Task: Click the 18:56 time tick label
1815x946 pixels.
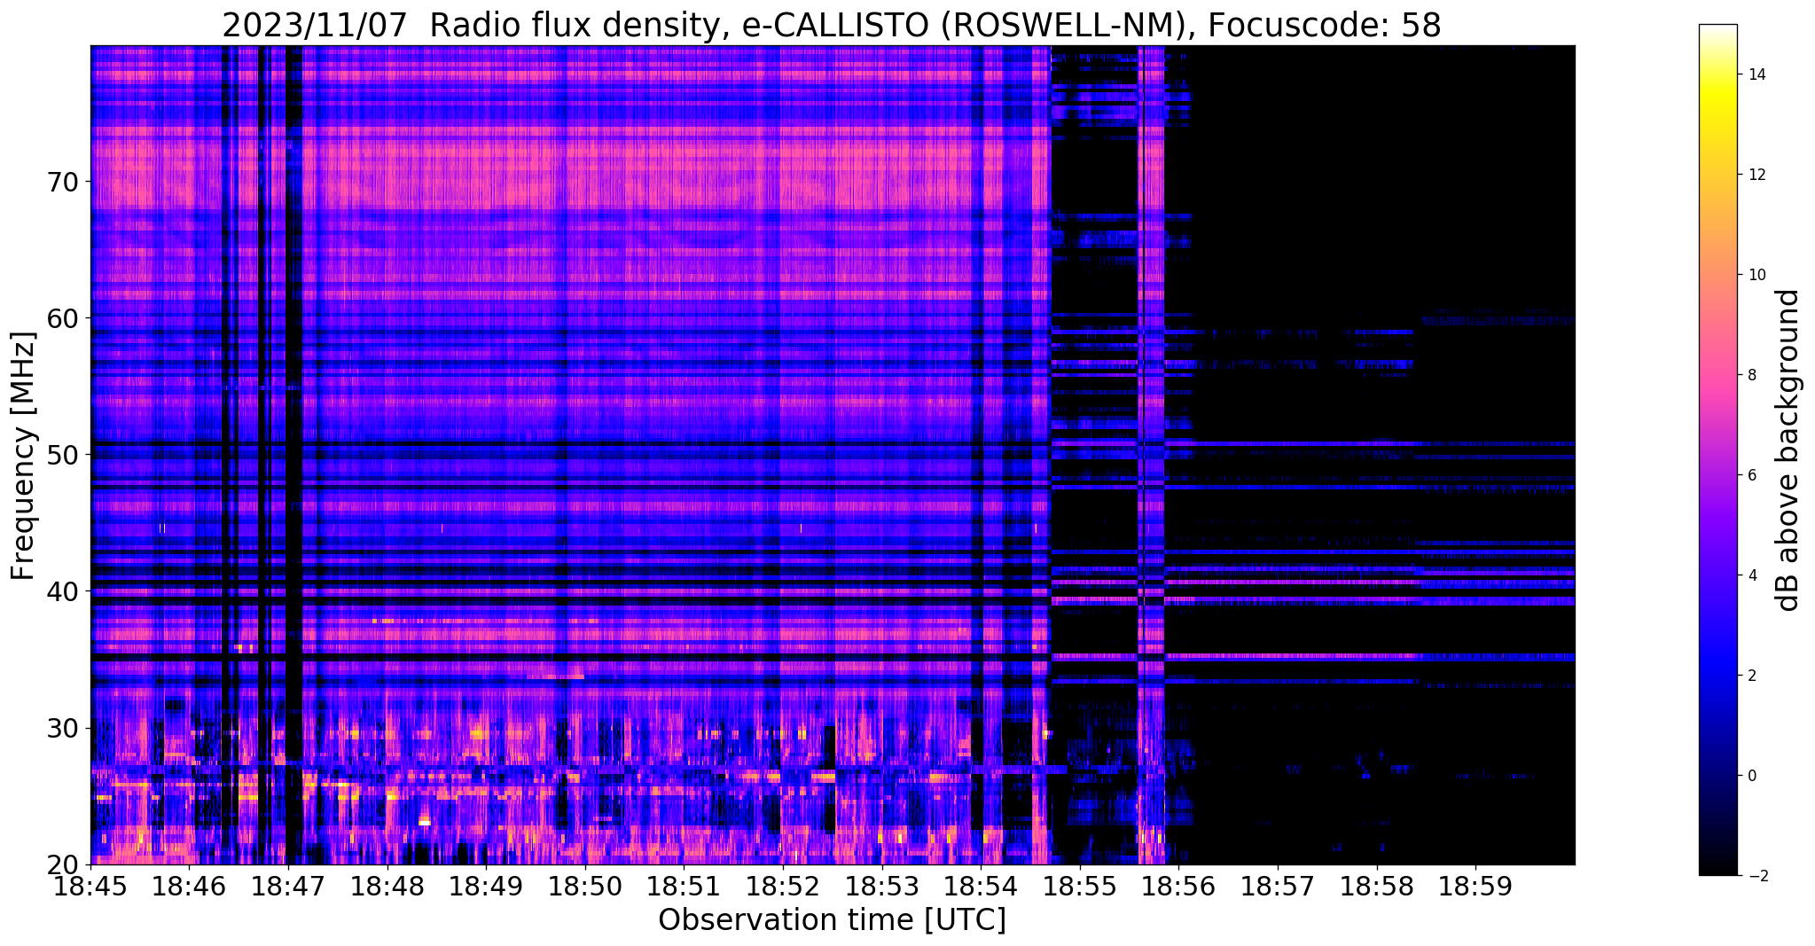Action: click(1179, 885)
